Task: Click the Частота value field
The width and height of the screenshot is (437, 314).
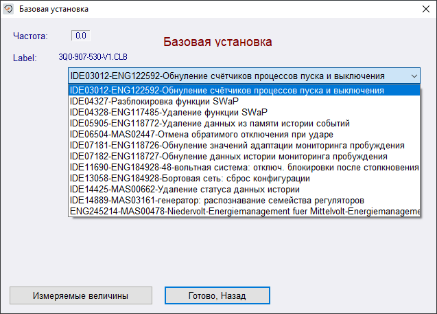Action: tap(81, 35)
